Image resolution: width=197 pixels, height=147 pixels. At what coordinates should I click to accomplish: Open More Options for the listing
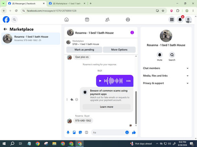(119, 50)
